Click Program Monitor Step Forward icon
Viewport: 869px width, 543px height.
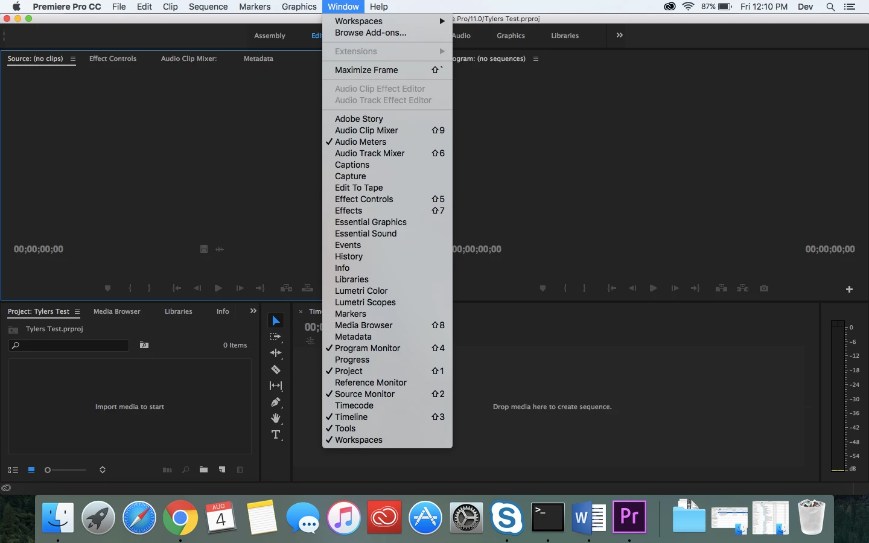coord(675,288)
